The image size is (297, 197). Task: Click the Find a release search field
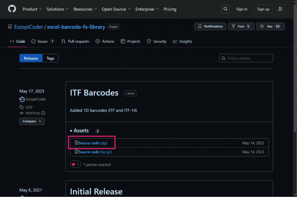246,58
